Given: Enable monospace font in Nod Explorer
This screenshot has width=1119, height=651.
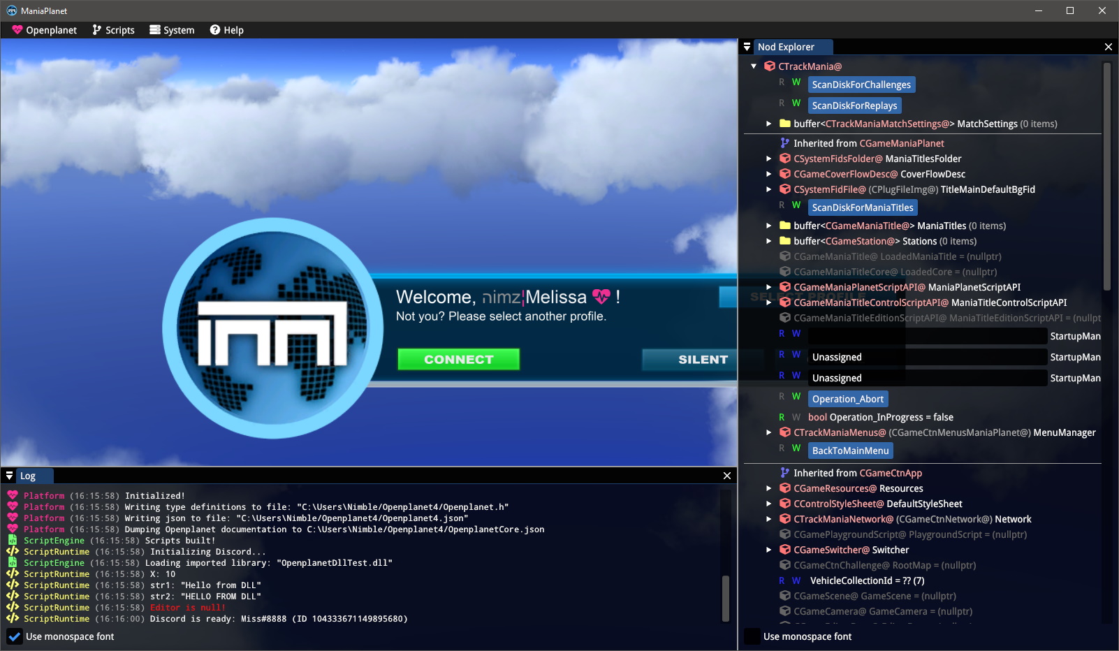Looking at the screenshot, I should pos(752,636).
